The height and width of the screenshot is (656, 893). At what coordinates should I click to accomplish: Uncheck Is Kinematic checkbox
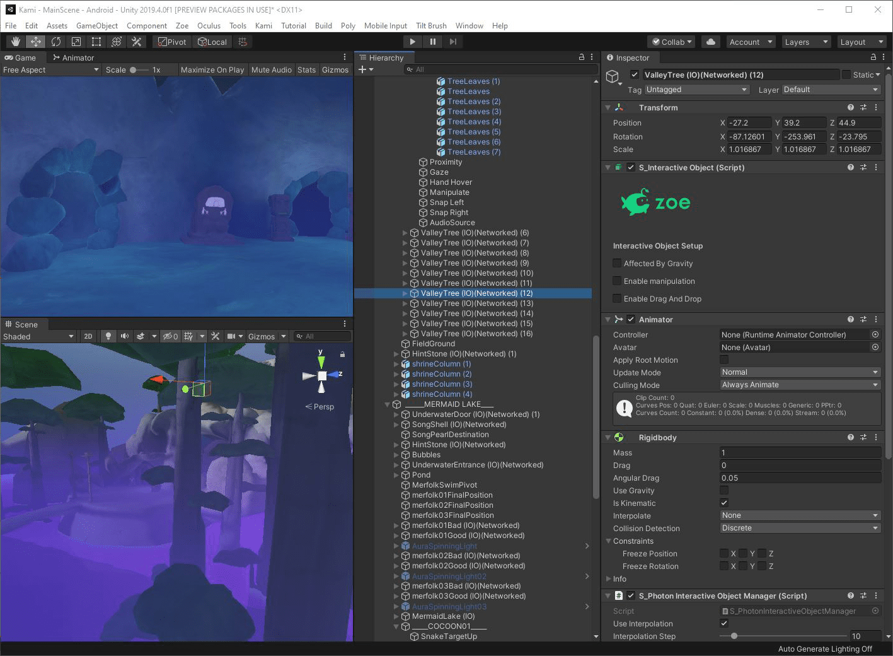[x=724, y=503]
